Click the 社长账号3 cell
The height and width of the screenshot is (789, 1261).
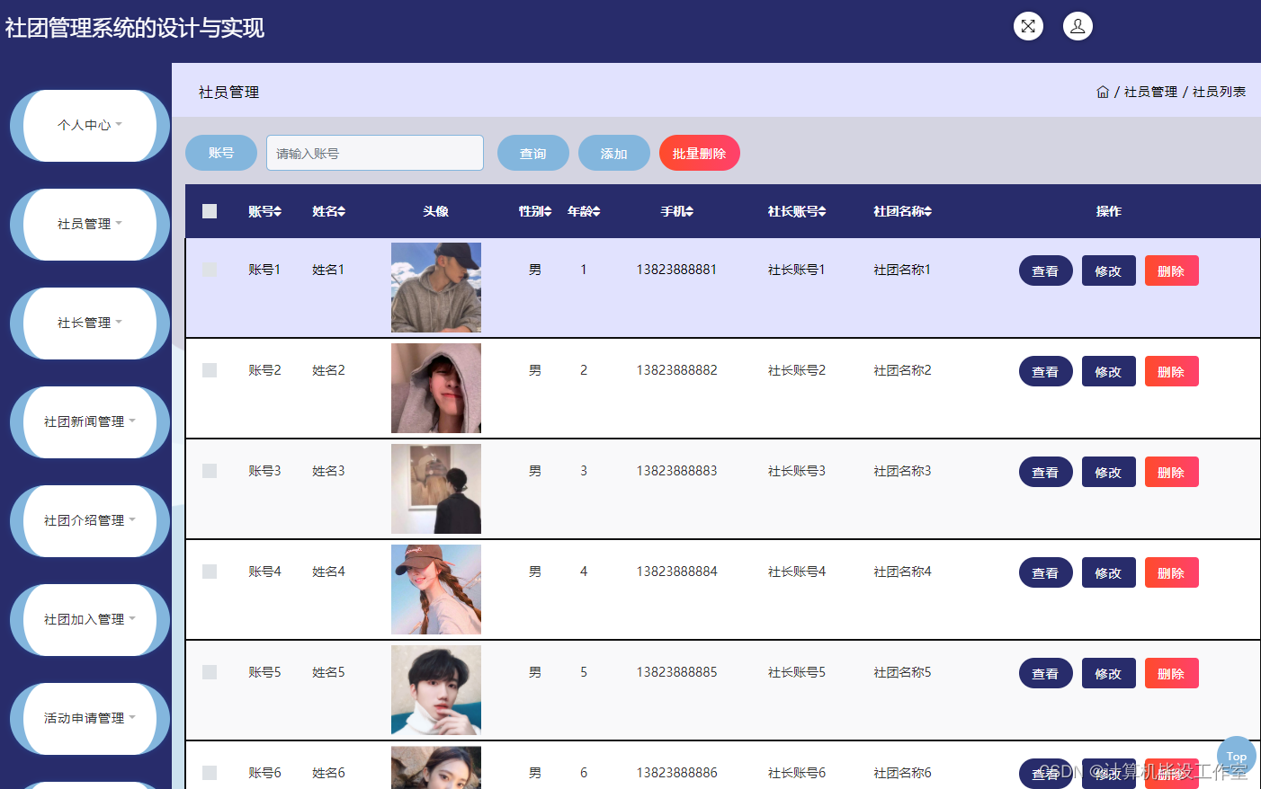797,471
